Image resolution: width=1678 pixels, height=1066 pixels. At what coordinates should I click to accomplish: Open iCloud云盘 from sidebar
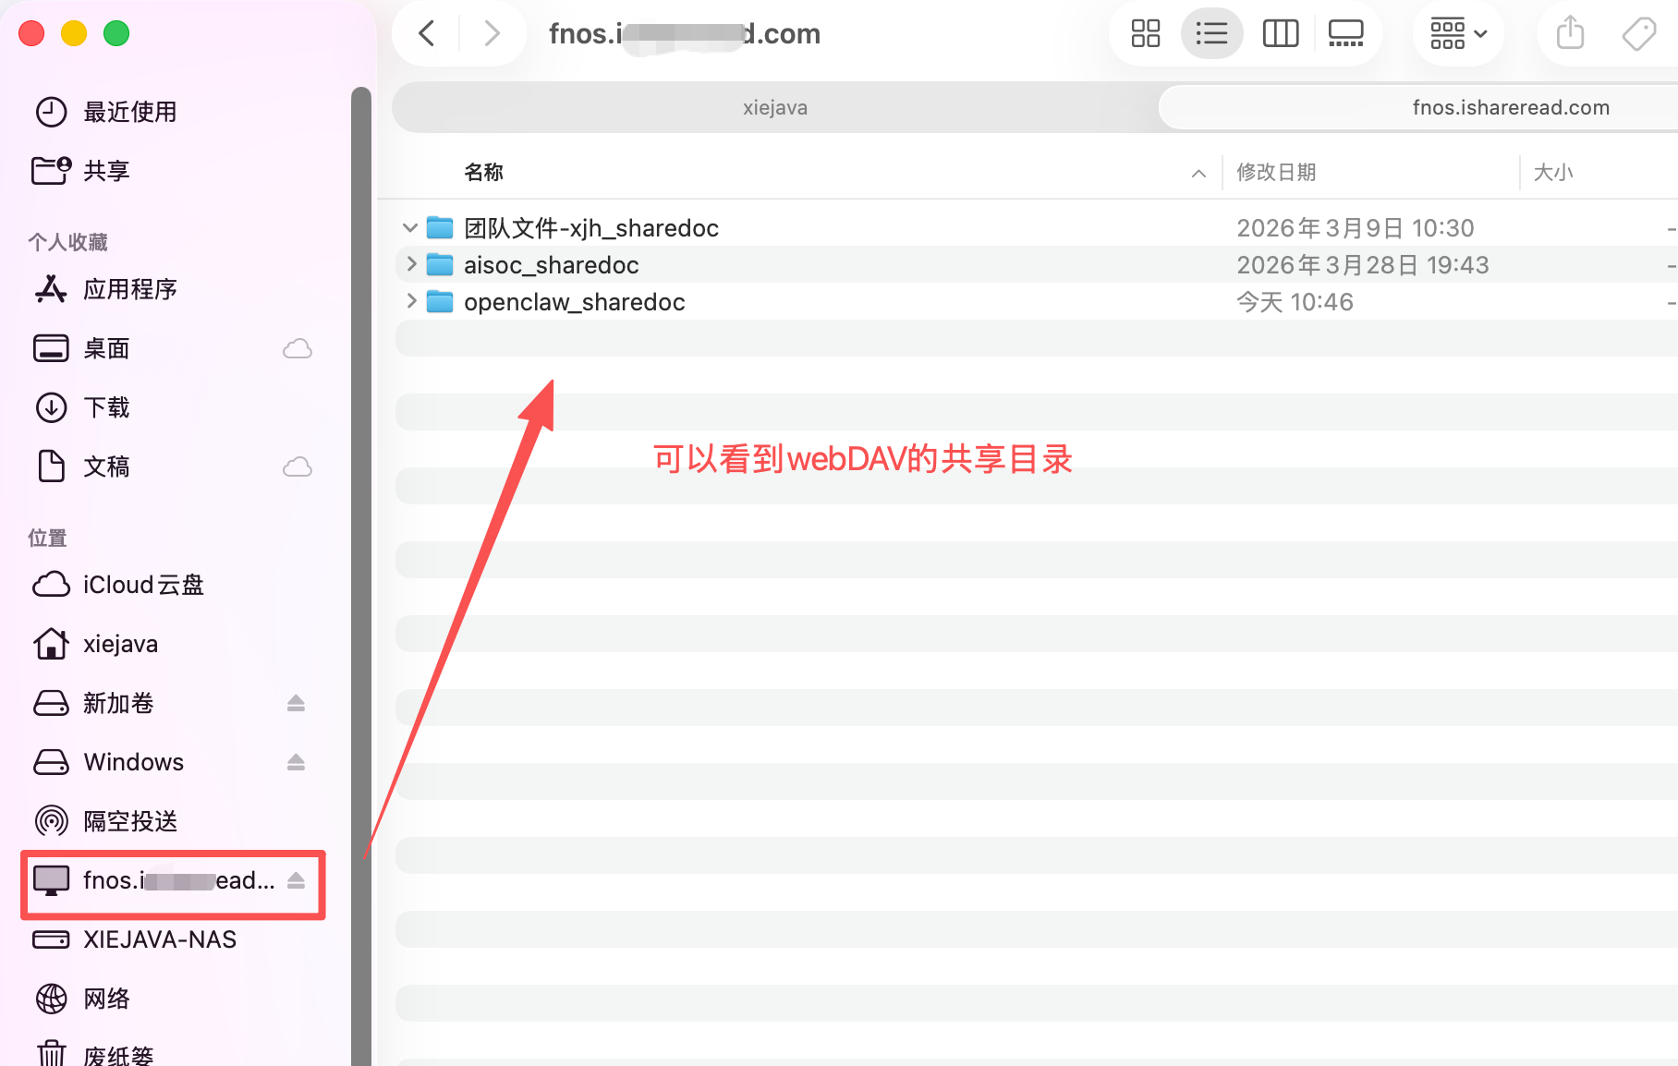click(x=142, y=584)
